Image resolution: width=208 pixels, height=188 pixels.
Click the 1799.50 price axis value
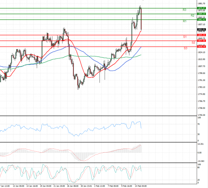[x=201, y=73]
